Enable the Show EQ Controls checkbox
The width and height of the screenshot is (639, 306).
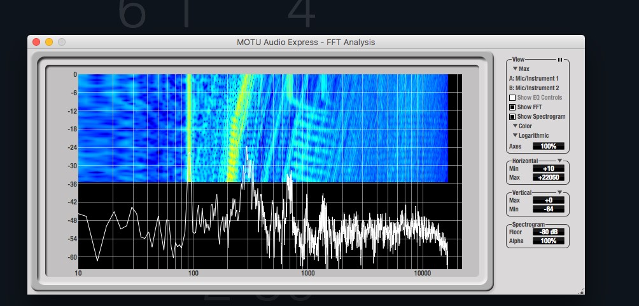coord(512,98)
